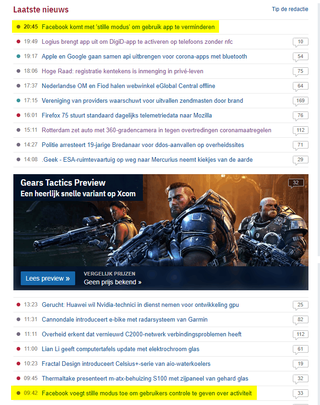The image size is (320, 405).
Task: Open .Geek ESA-ruimtevaartuig Mercurius article
Action: point(148,159)
